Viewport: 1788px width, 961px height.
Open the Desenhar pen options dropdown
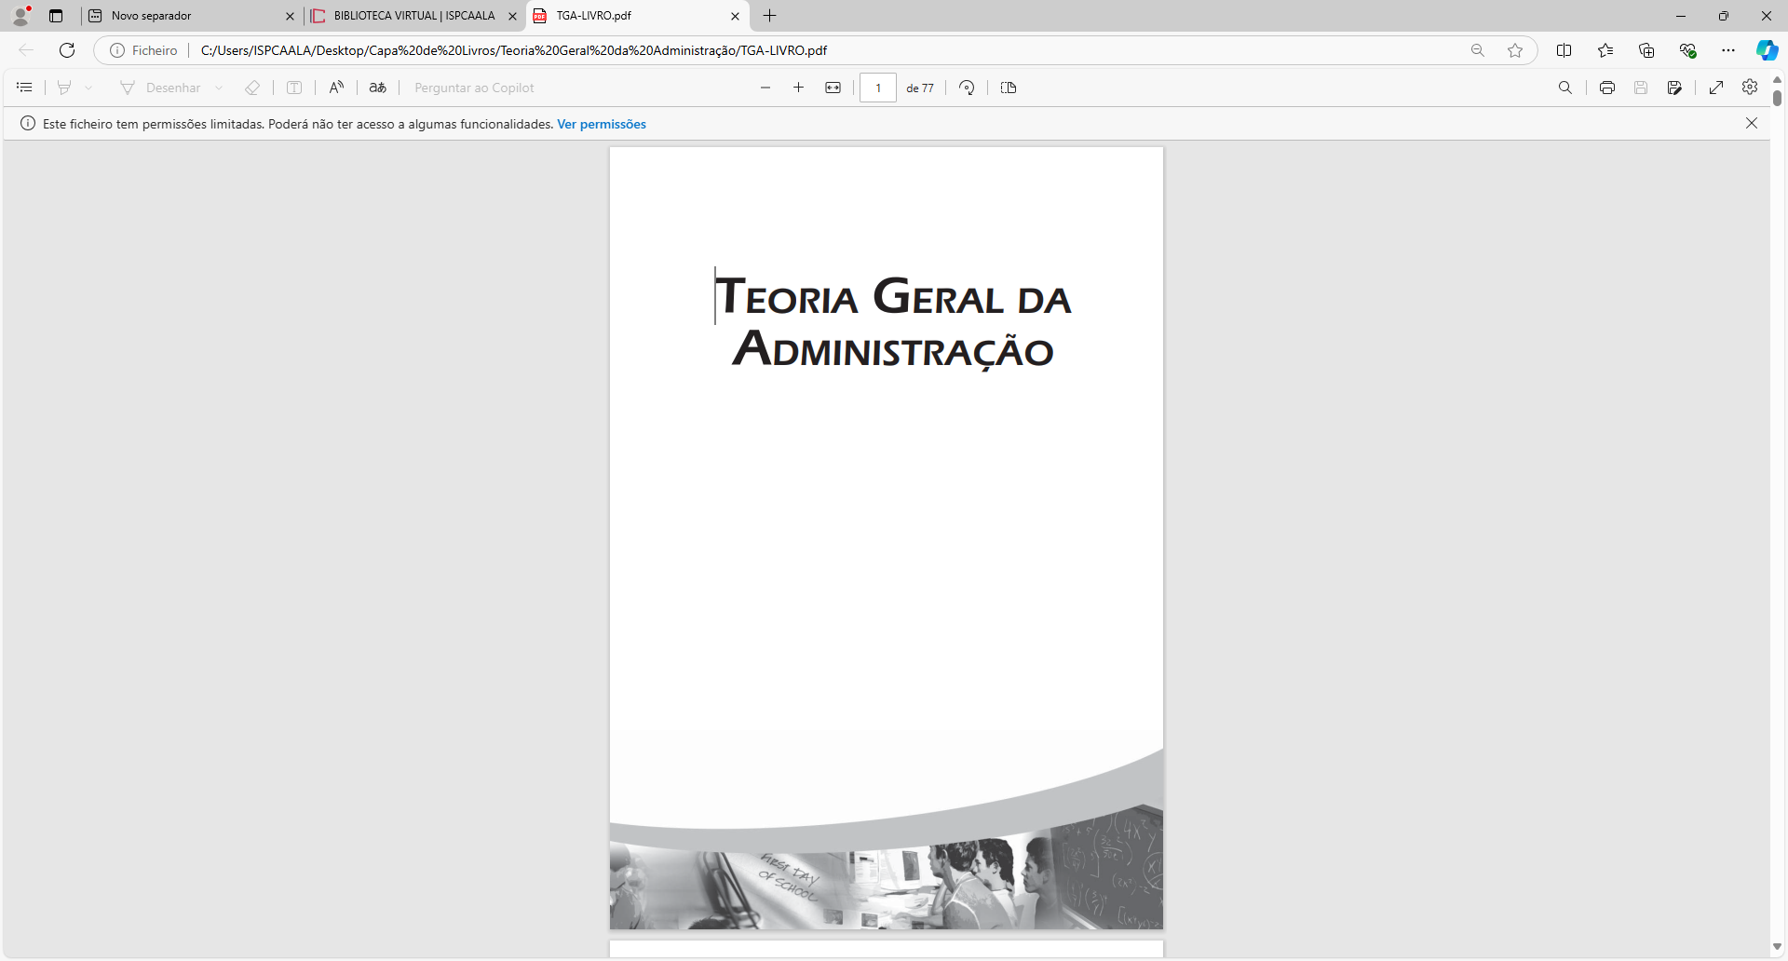(x=220, y=87)
